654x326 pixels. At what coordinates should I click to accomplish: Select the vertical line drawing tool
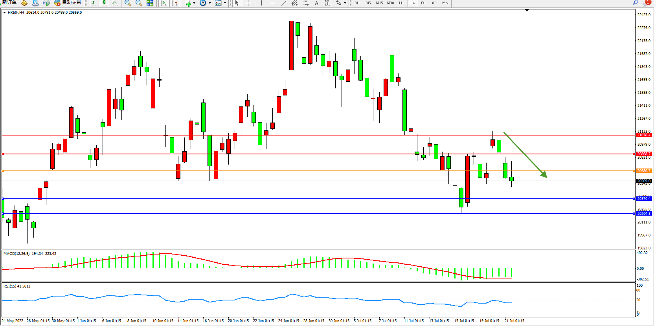(x=261, y=3)
